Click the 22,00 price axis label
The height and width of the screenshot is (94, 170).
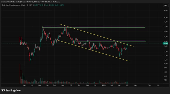coord(165,26)
